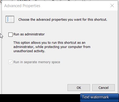This screenshot has width=119, height=102.
Task: Enable the Run as administrator checkbox
Action: click(x=11, y=35)
